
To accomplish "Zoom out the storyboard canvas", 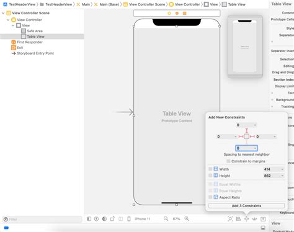I will [166, 218].
